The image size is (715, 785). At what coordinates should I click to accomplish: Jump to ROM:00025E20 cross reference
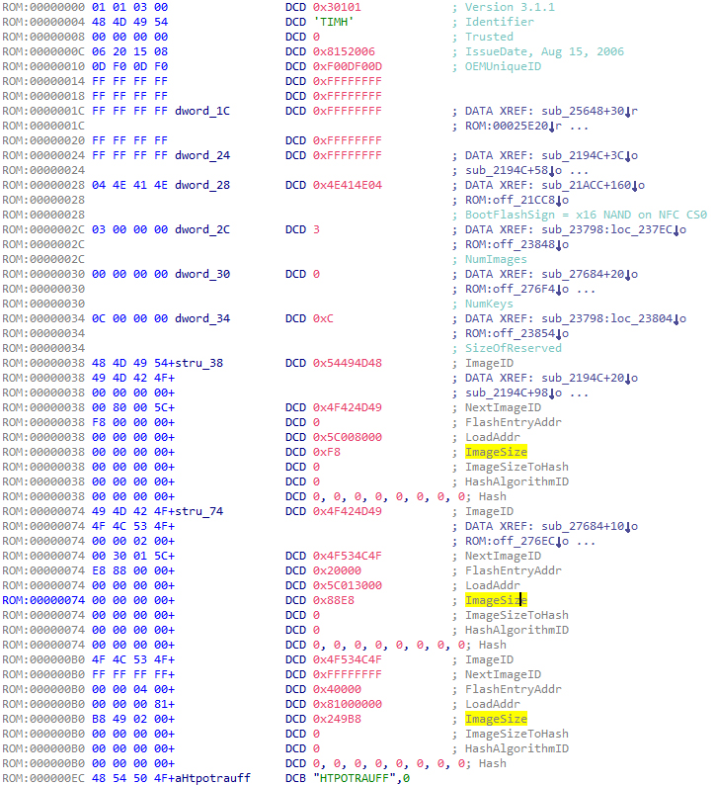pos(507,126)
